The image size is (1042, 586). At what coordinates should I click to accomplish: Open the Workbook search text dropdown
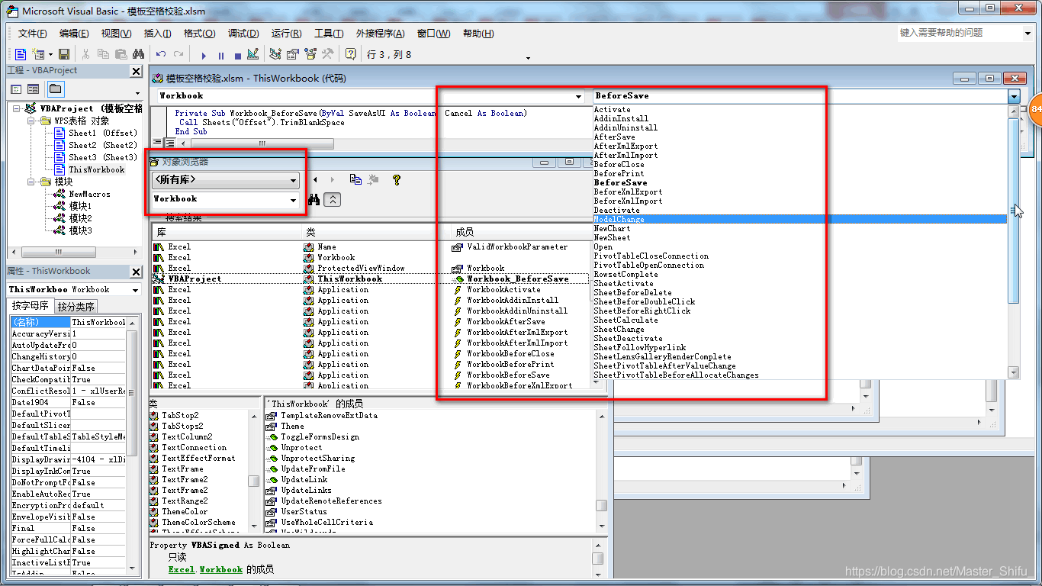click(x=293, y=201)
